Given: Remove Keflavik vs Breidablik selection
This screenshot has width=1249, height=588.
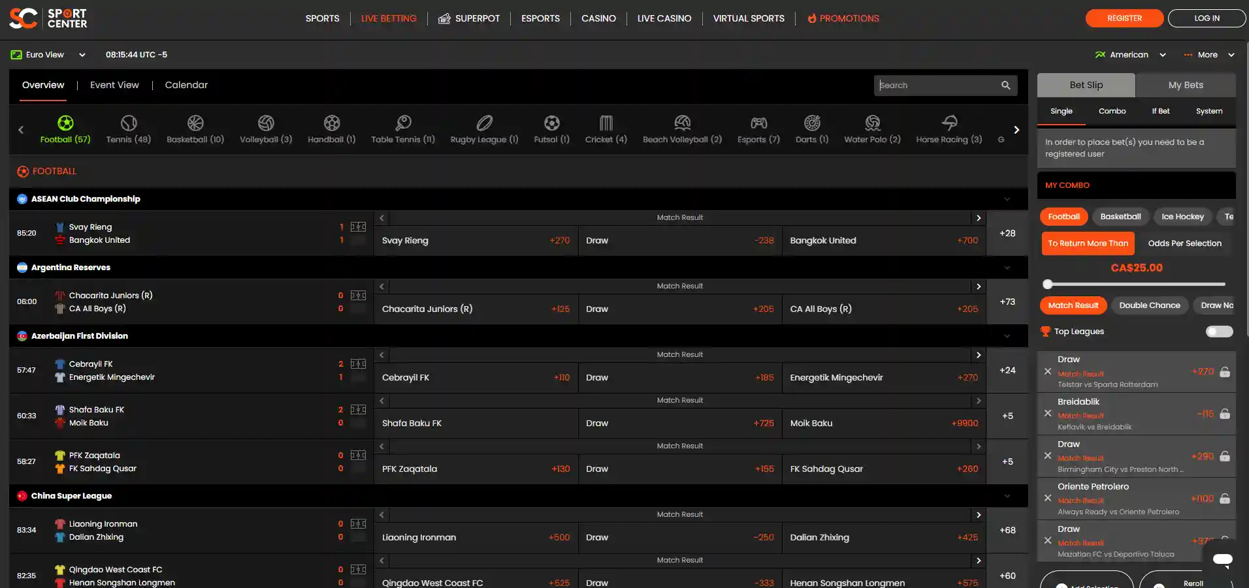Looking at the screenshot, I should (x=1048, y=413).
